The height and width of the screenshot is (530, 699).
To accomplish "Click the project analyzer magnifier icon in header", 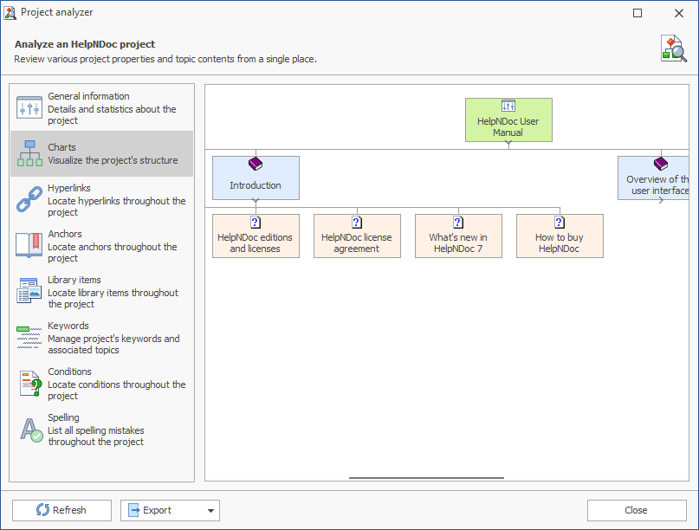I will (674, 48).
